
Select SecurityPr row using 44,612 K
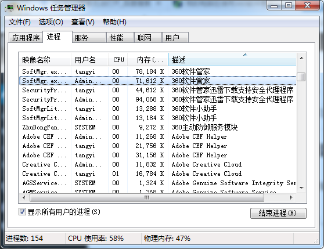coord(158,90)
